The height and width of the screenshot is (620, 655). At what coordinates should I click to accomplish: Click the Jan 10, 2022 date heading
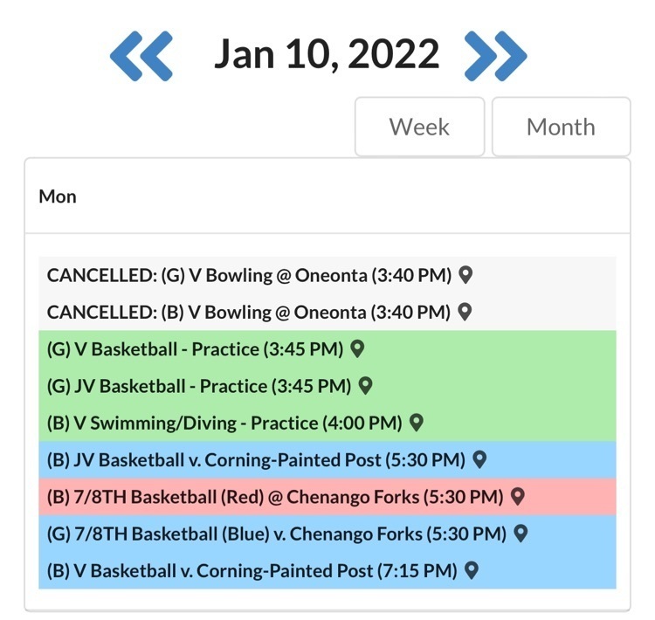click(327, 55)
